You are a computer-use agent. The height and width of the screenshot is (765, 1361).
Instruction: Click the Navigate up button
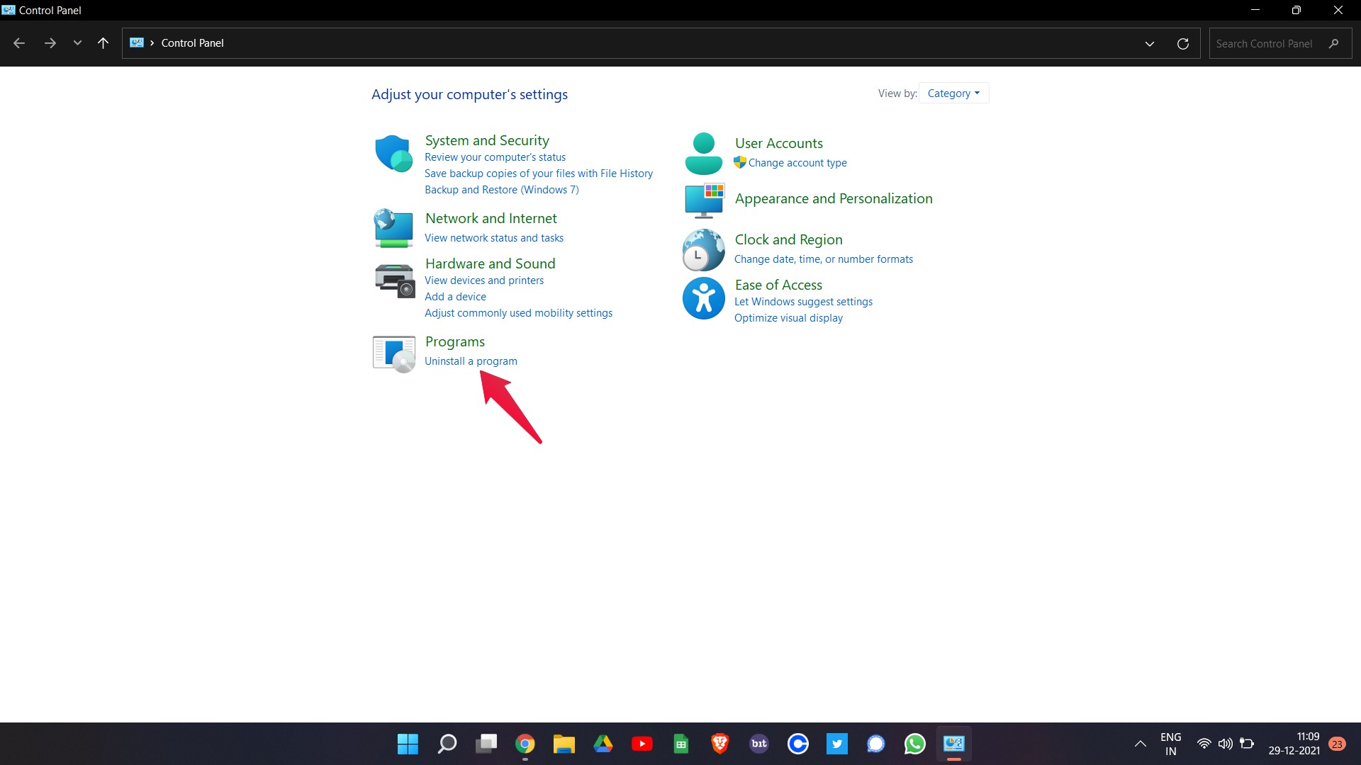pos(103,43)
